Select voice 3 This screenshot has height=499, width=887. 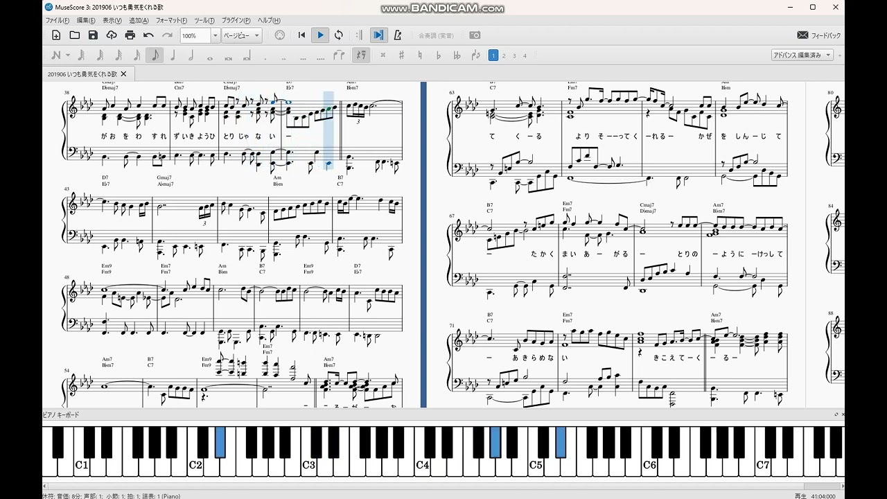(514, 55)
